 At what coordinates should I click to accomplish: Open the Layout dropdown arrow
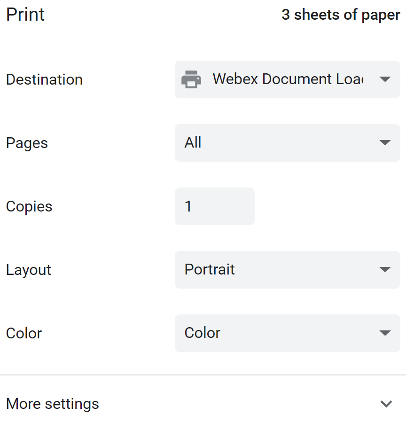pos(384,270)
